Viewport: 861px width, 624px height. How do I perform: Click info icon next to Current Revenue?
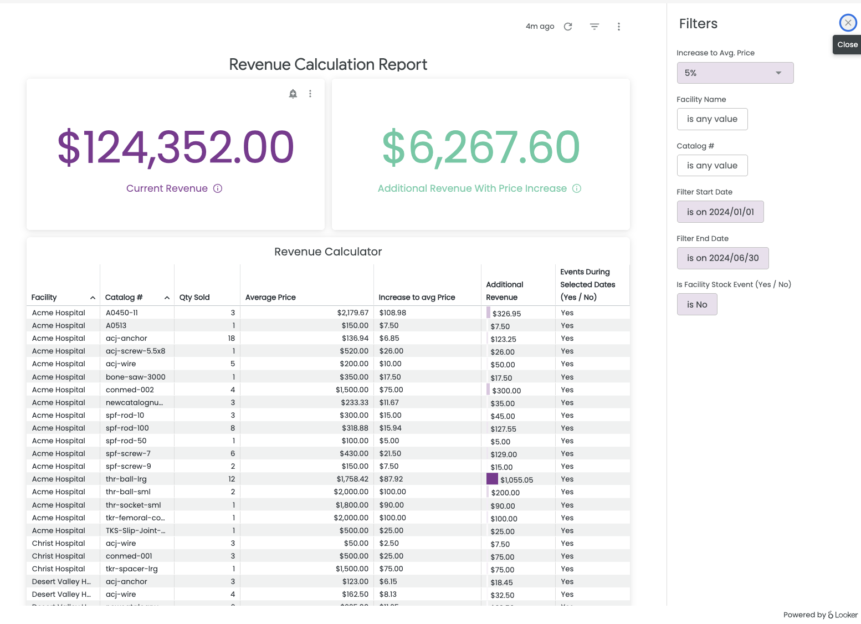(x=218, y=188)
